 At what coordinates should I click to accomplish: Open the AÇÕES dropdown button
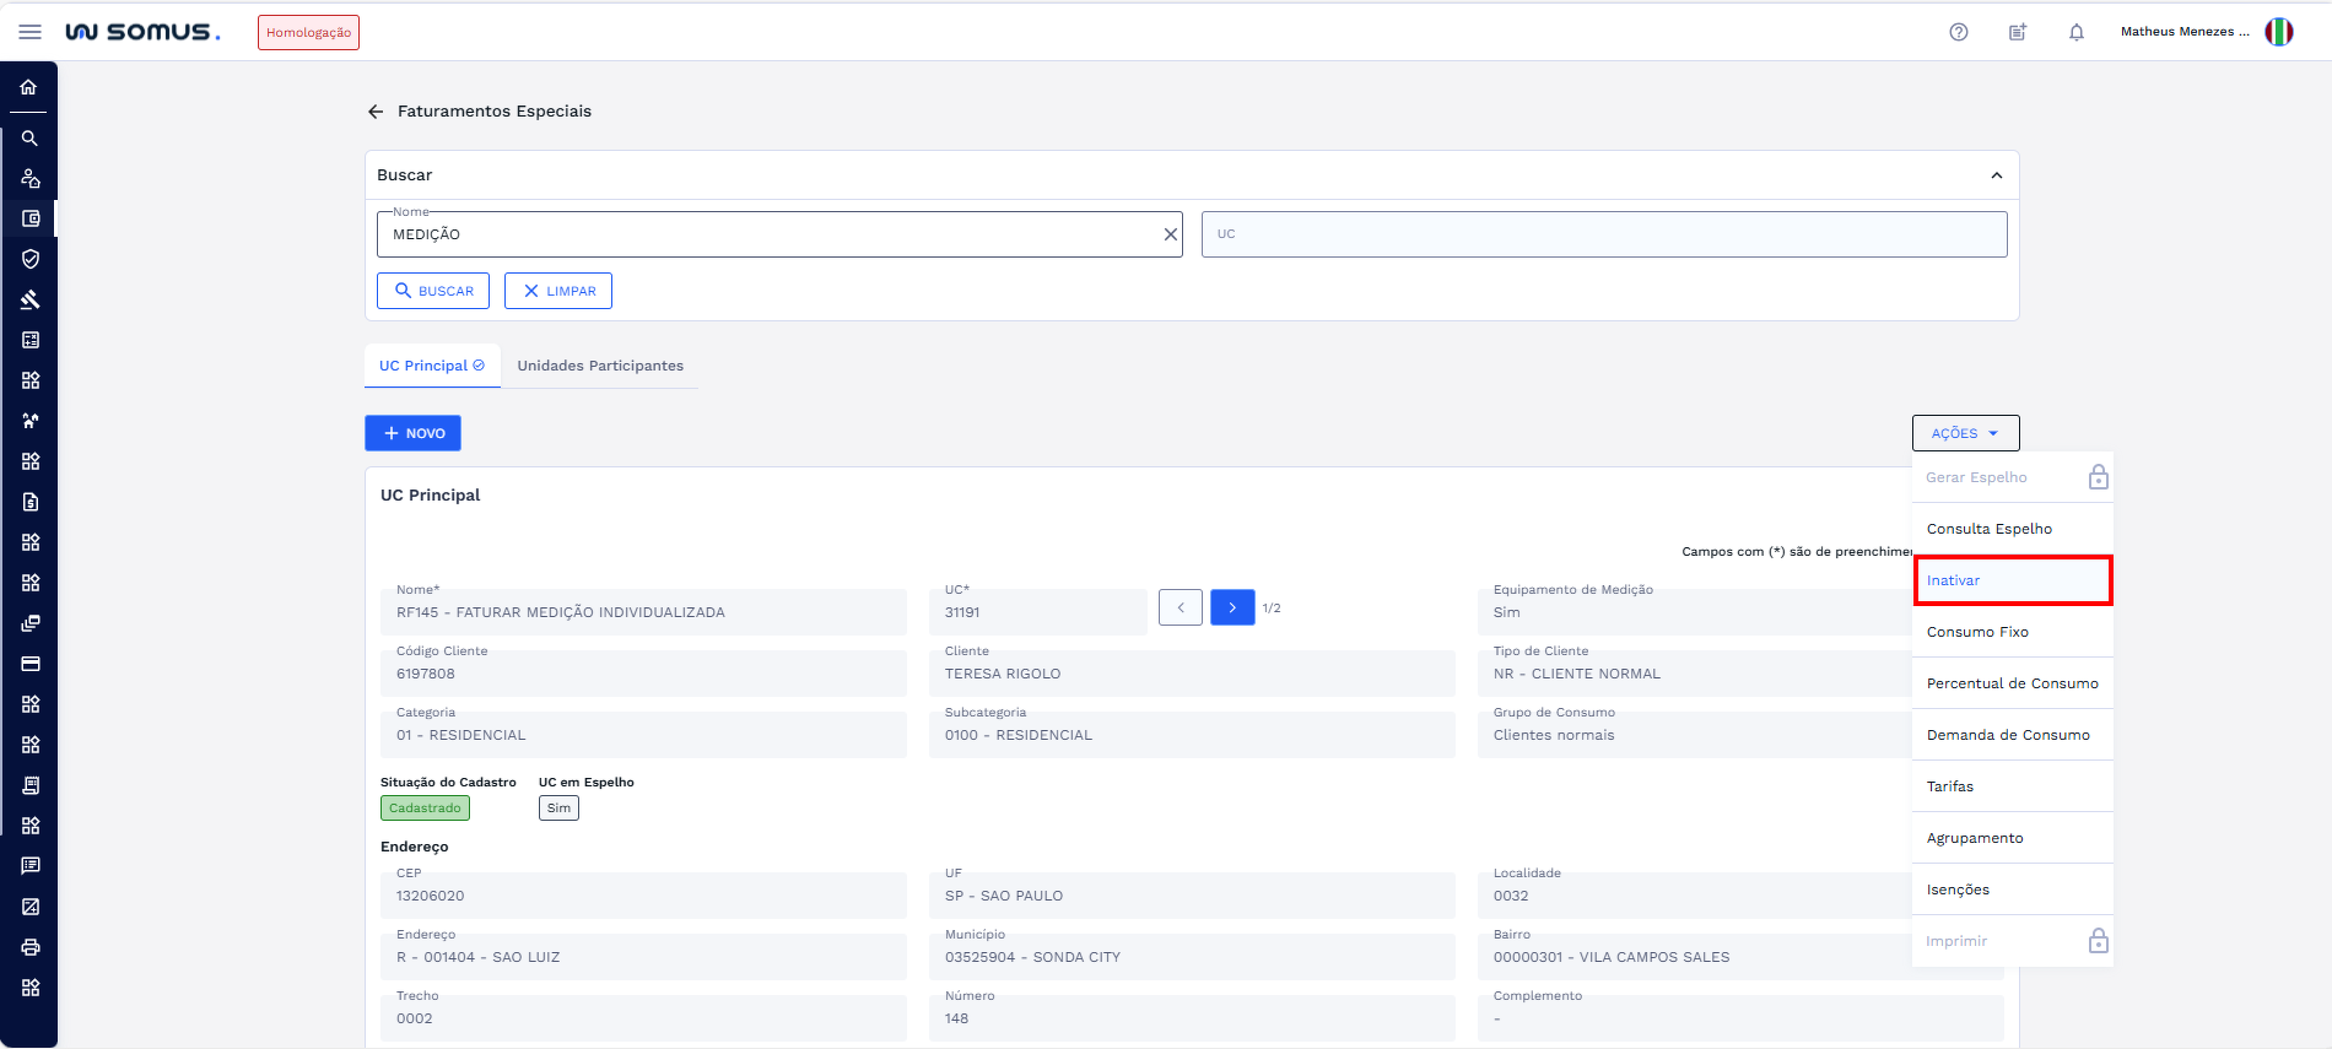tap(1964, 434)
